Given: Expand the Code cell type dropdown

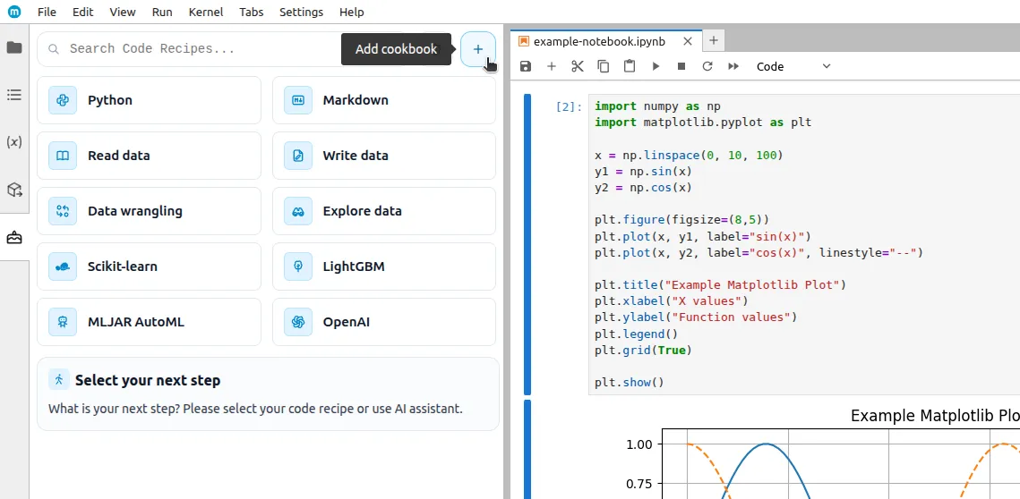Looking at the screenshot, I should point(793,66).
